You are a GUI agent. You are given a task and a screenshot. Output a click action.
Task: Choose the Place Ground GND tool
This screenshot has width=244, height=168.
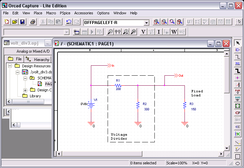238,99
